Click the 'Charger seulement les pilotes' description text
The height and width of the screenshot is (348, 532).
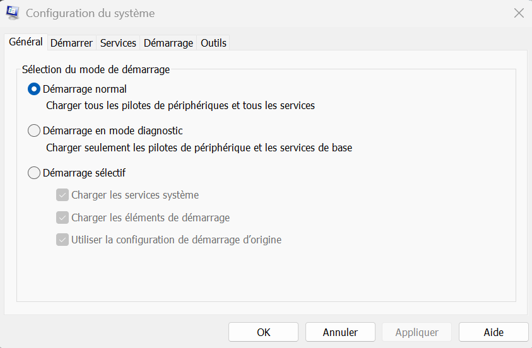pos(199,148)
